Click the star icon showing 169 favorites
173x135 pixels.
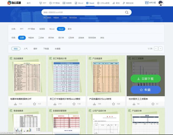[x=114, y=104]
